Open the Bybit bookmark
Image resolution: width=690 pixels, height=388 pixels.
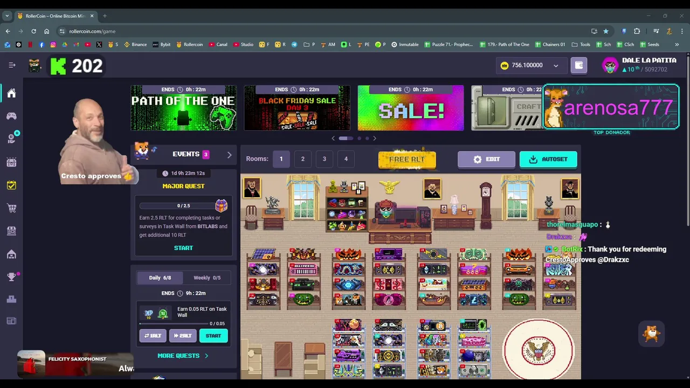(x=162, y=45)
